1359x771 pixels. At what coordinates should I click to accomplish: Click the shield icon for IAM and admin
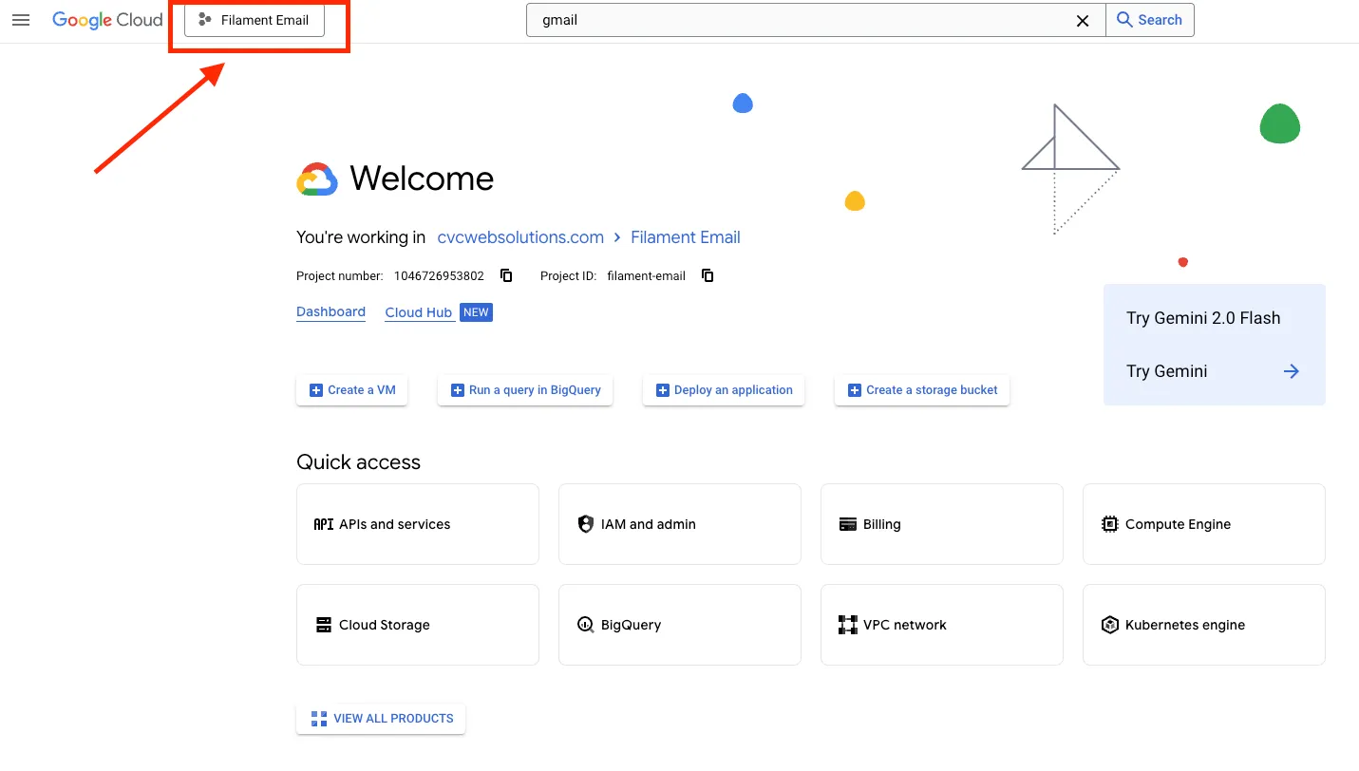(586, 524)
